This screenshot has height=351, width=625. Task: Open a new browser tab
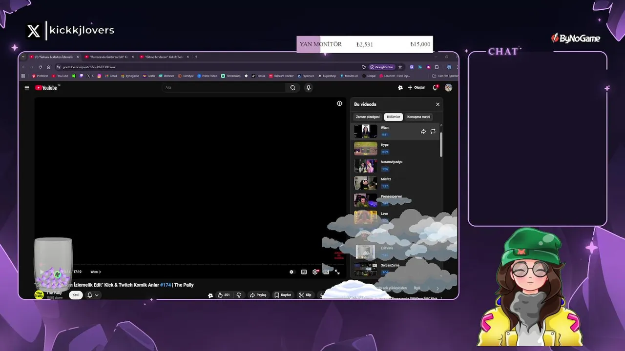[x=196, y=57]
